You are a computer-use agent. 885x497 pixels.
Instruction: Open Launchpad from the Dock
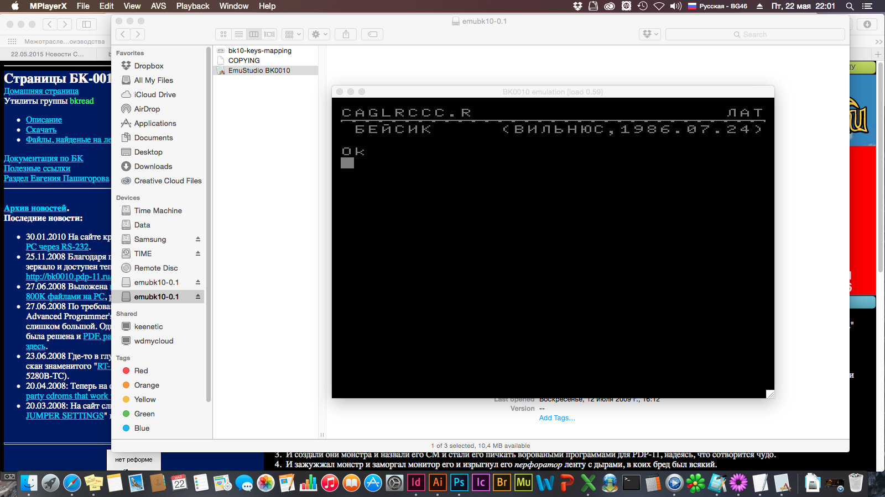(50, 483)
